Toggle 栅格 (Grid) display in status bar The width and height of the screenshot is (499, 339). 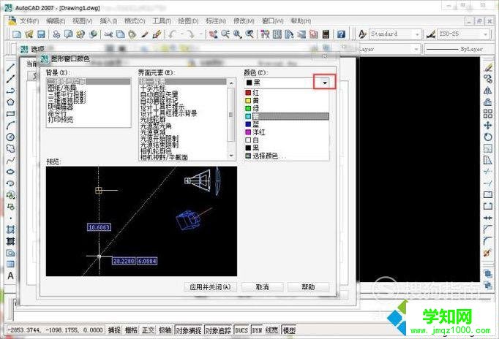coord(132,330)
